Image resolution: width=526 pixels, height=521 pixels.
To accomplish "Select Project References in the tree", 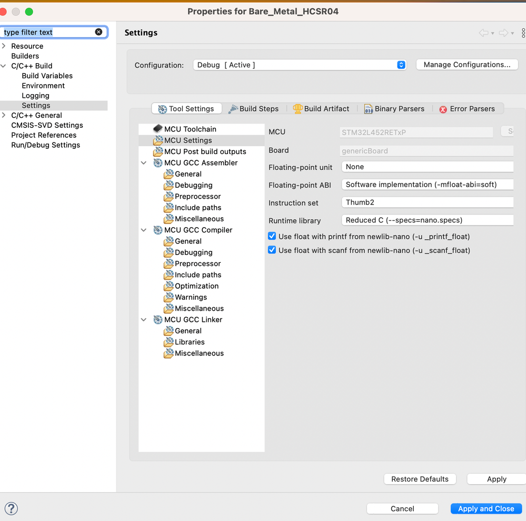I will pos(44,135).
